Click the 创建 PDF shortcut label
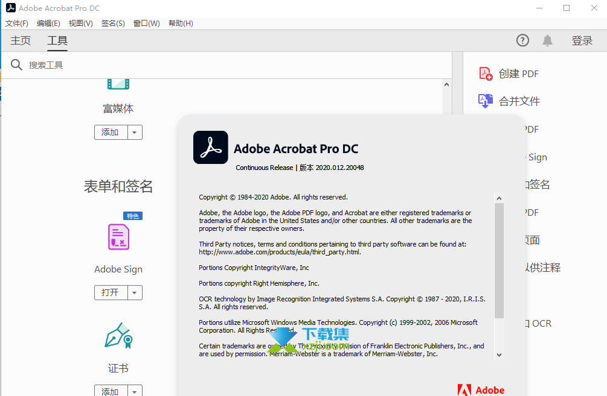607x396 pixels. 518,74
